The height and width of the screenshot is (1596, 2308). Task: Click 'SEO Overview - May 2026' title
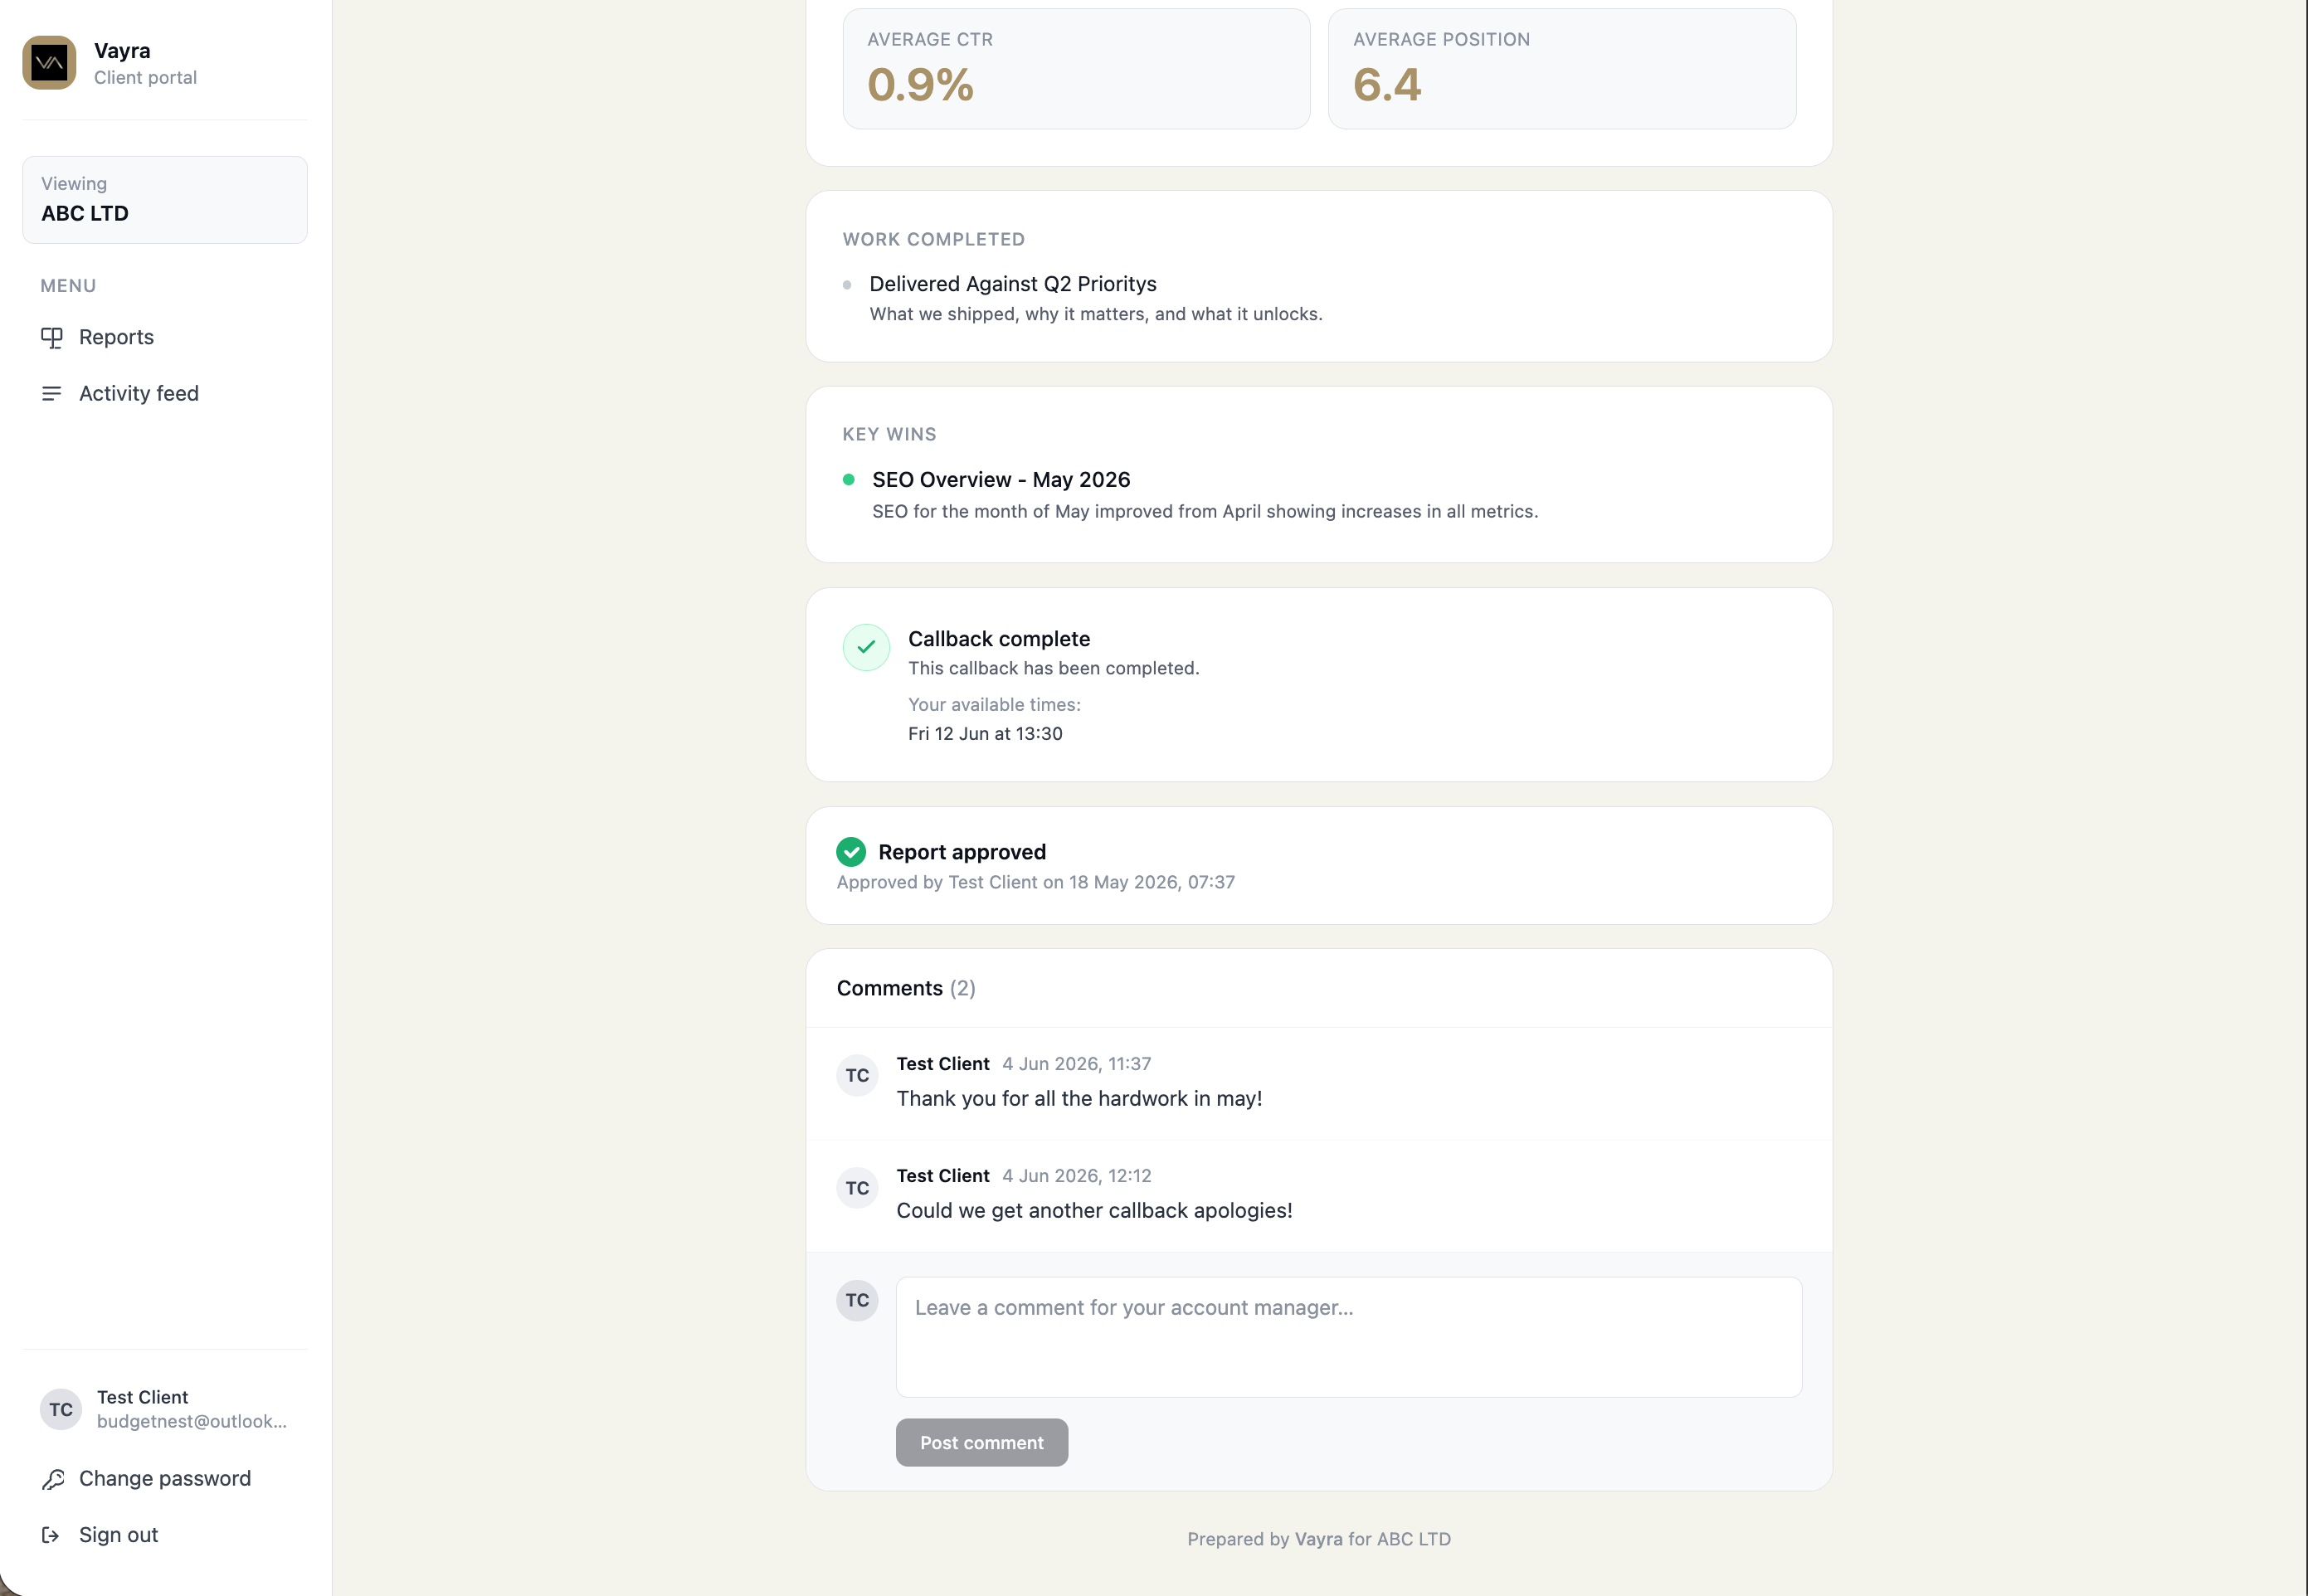[x=1001, y=480]
